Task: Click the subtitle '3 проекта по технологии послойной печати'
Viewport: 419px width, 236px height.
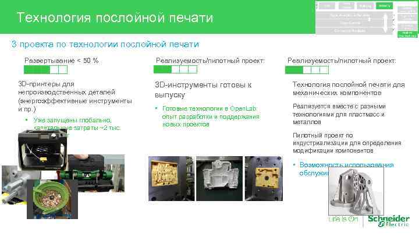Action: click(x=105, y=44)
